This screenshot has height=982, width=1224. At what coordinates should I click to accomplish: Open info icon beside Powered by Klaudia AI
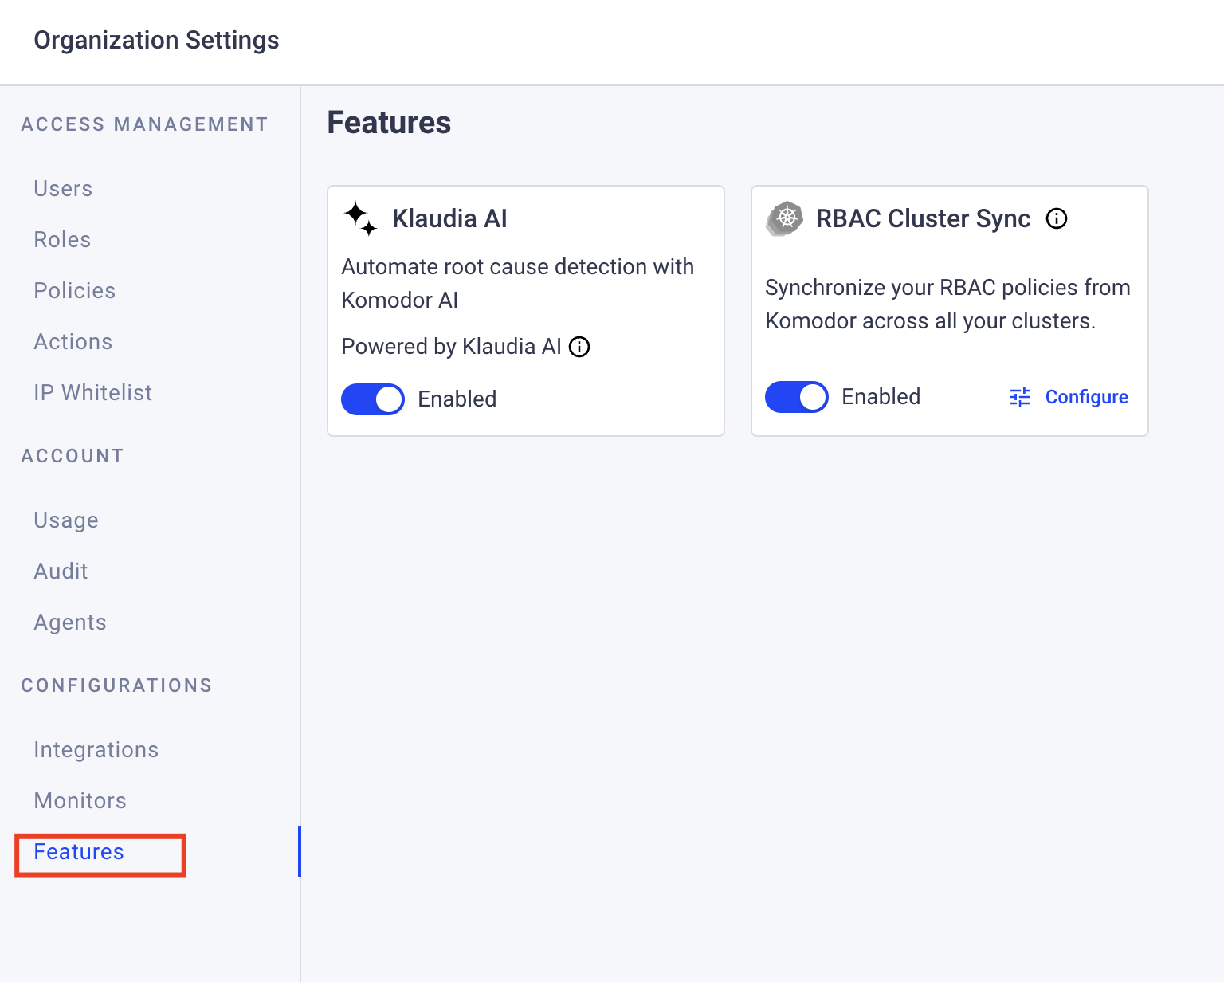579,347
